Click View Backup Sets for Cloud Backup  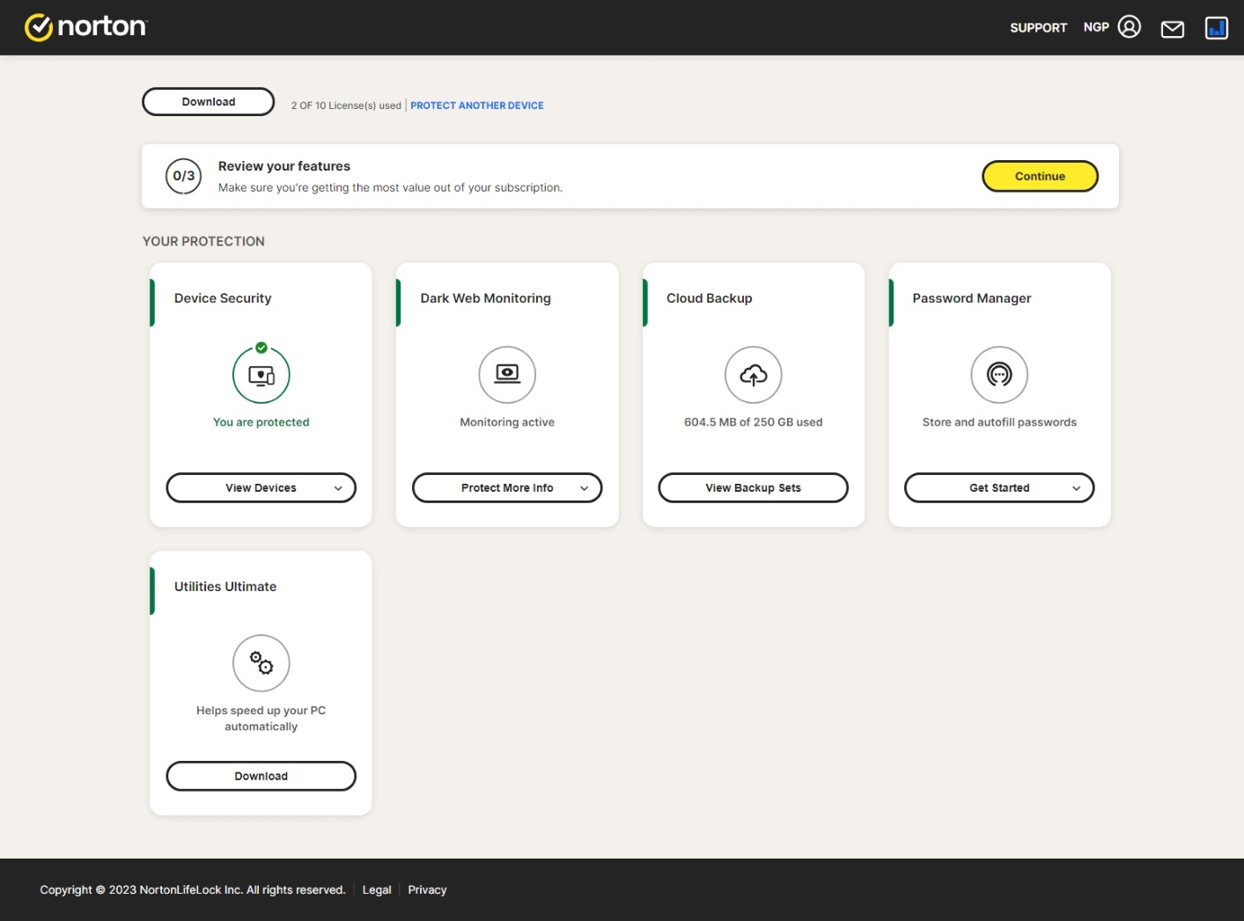pos(753,487)
